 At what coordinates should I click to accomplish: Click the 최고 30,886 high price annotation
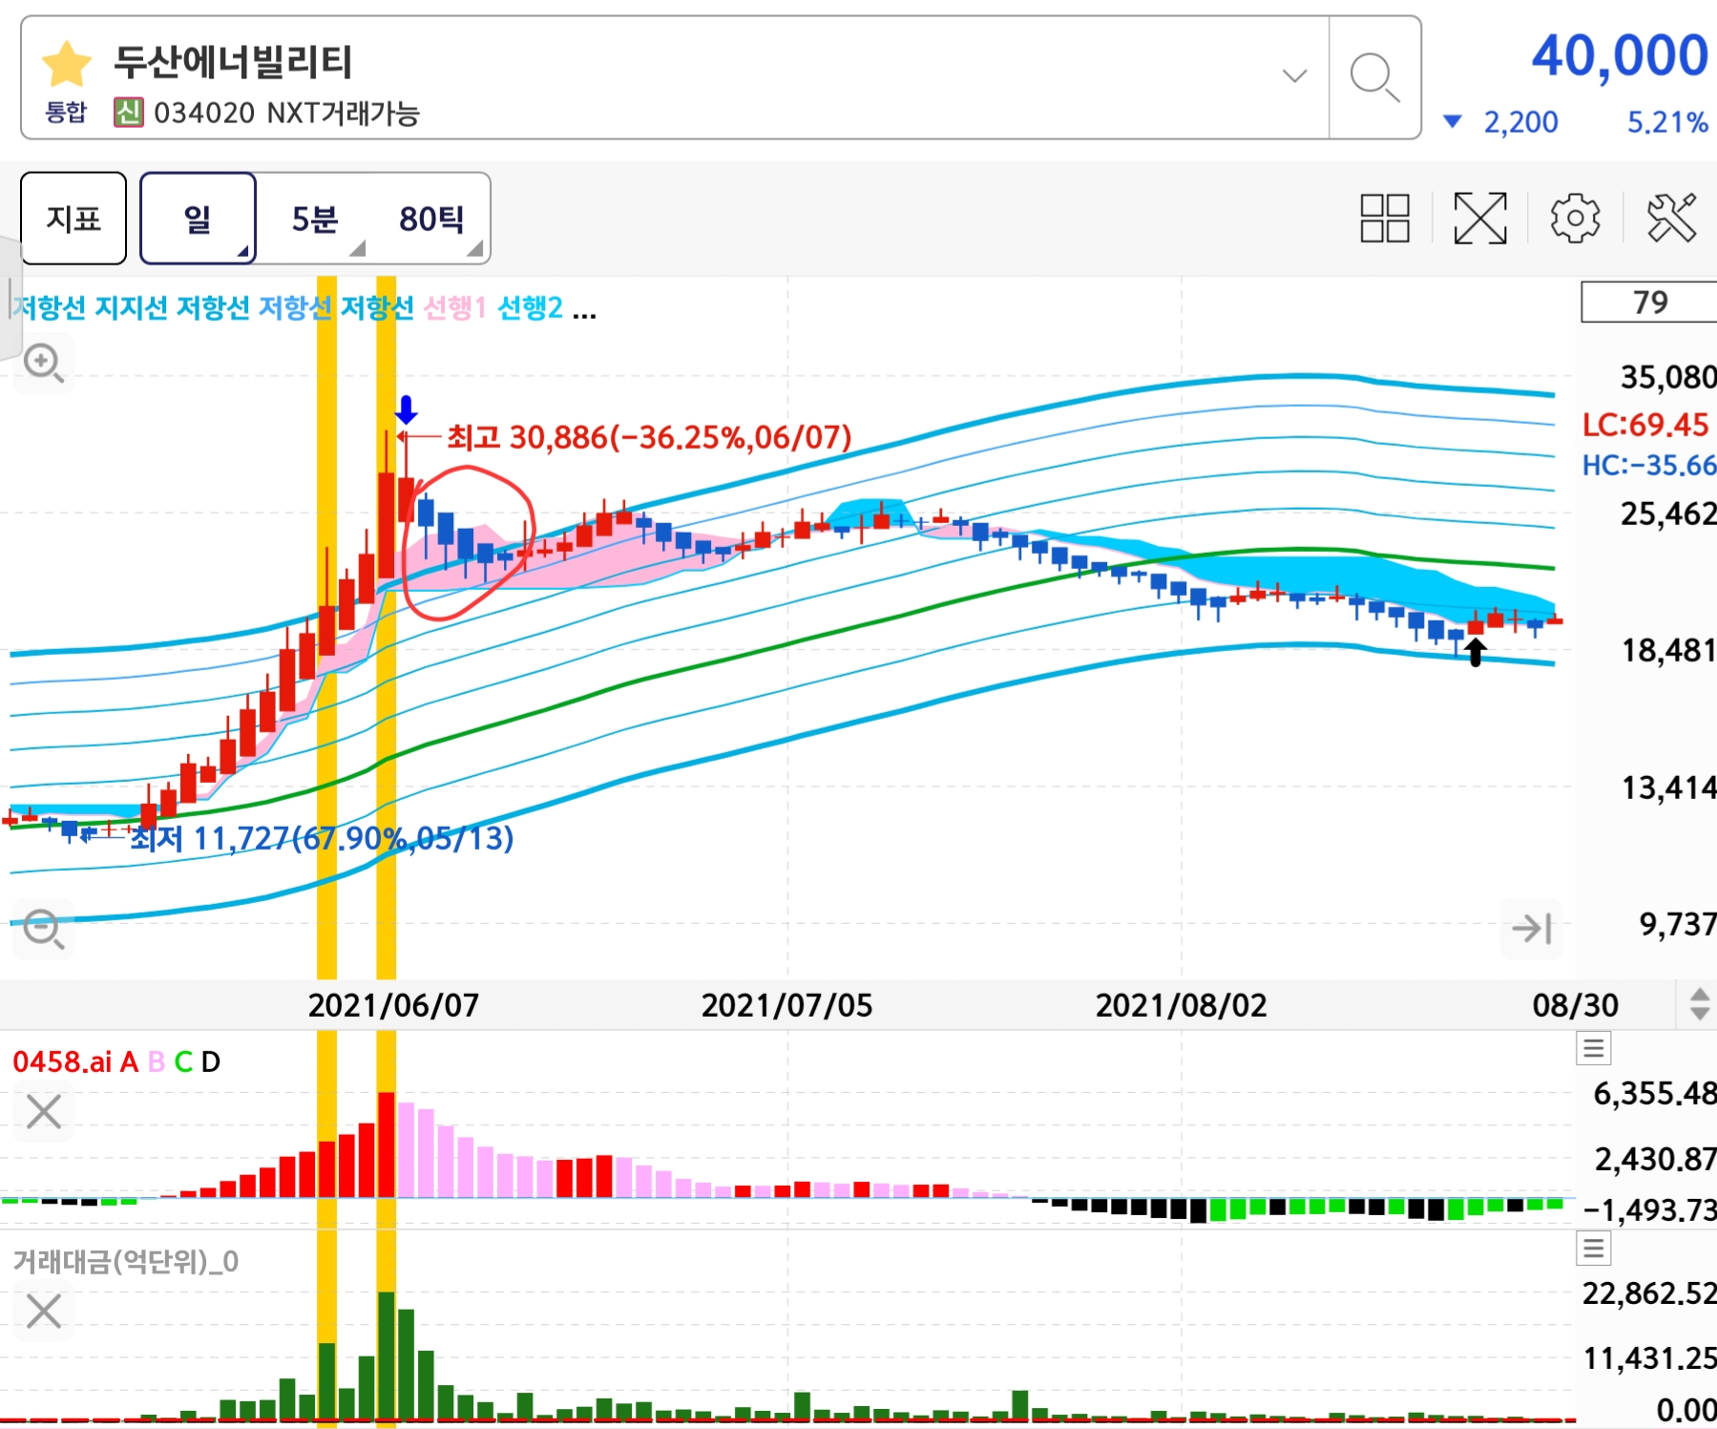pos(650,437)
